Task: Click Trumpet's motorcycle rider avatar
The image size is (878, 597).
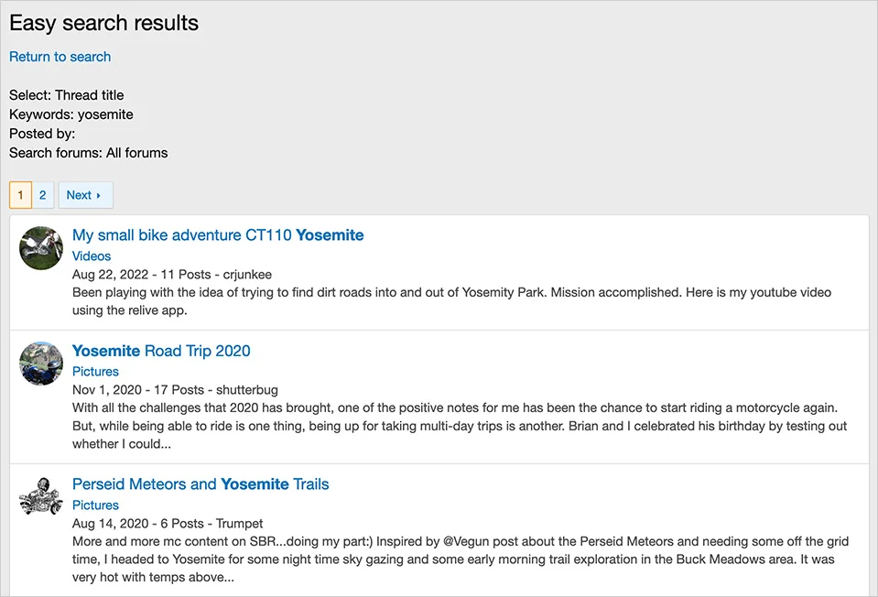Action: tap(40, 496)
